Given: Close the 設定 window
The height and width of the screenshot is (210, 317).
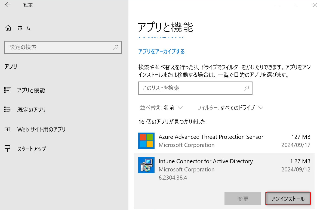Looking at the screenshot, I should coord(314,5).
